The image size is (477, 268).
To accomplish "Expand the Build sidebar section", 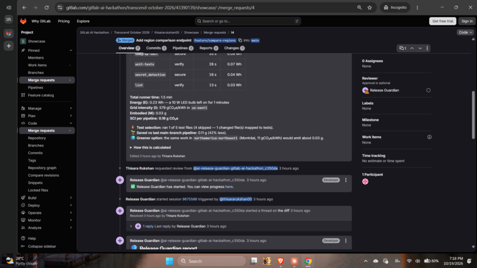I will (x=71, y=198).
